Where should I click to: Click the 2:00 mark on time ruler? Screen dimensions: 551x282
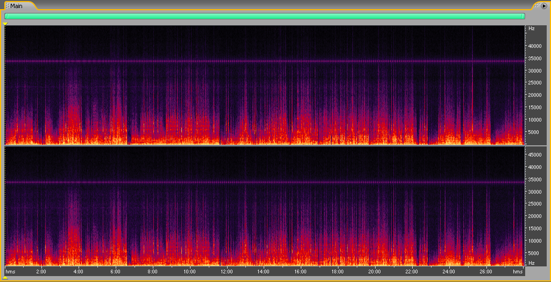41,271
